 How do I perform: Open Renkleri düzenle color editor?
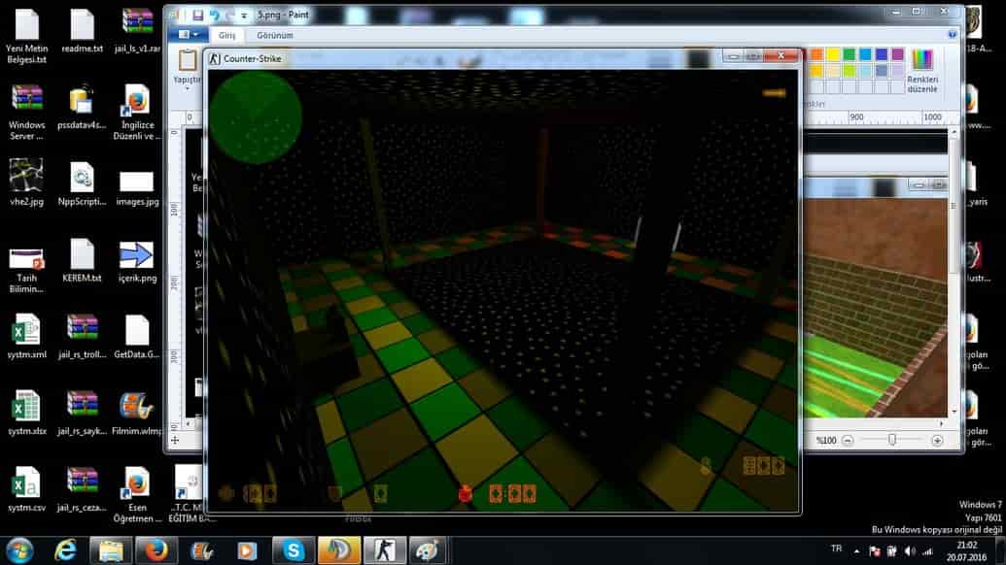pos(922,71)
